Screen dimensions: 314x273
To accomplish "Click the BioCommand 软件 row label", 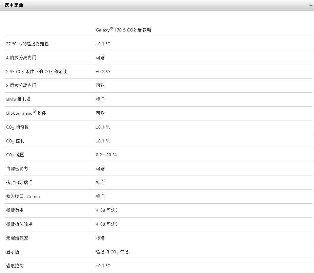I will coord(26,113).
